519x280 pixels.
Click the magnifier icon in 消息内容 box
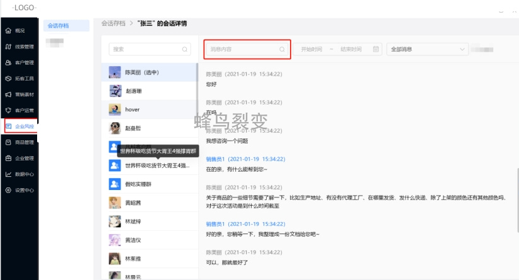[x=282, y=49]
